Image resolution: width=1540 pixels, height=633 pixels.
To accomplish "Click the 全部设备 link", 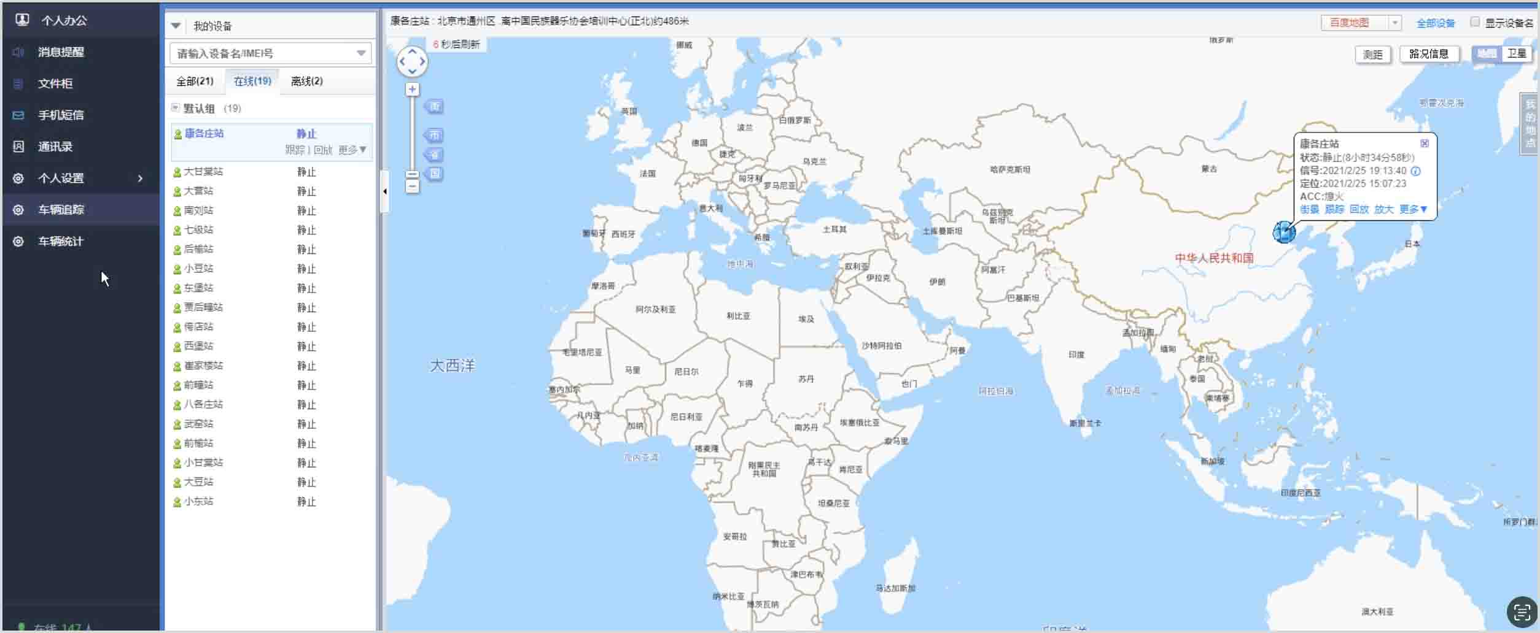I will click(1435, 23).
